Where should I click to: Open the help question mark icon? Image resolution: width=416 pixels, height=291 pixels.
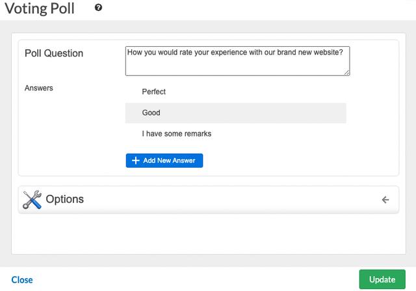[x=98, y=8]
